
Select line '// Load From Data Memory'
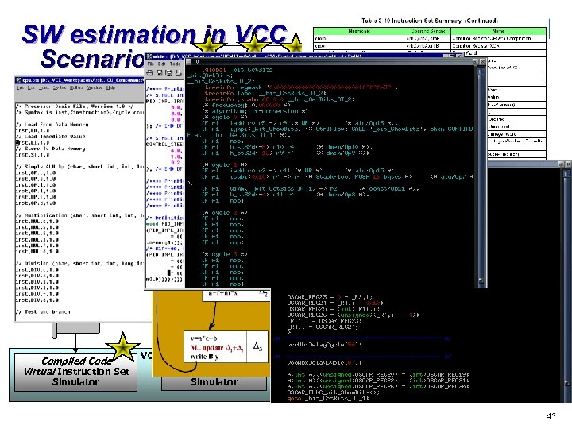coord(52,125)
